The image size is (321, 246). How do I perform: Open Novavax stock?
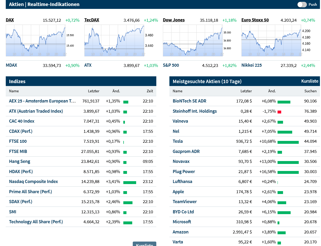click(181, 162)
